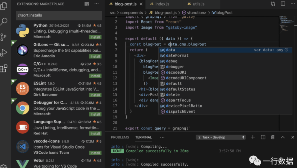Click the C/C++ extension icon
The width and height of the screenshot is (297, 168).
point(22,69)
